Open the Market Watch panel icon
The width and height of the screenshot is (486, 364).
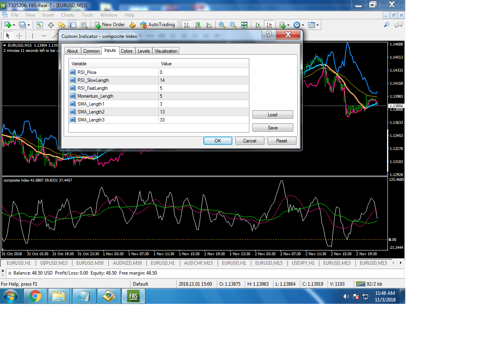pyautogui.click(x=40, y=25)
